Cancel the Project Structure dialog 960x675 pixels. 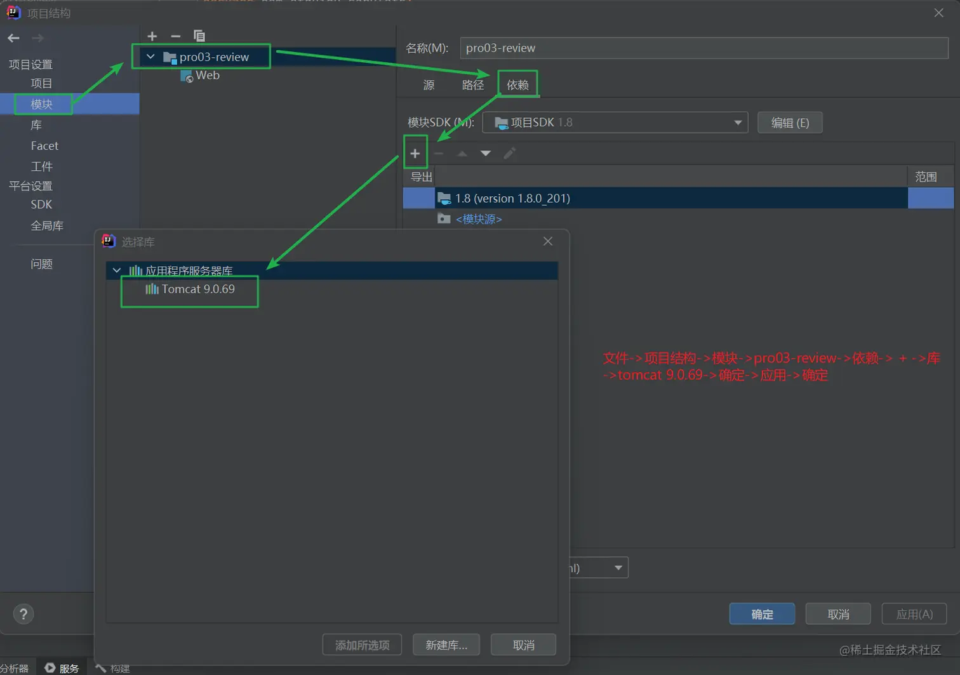(x=838, y=614)
